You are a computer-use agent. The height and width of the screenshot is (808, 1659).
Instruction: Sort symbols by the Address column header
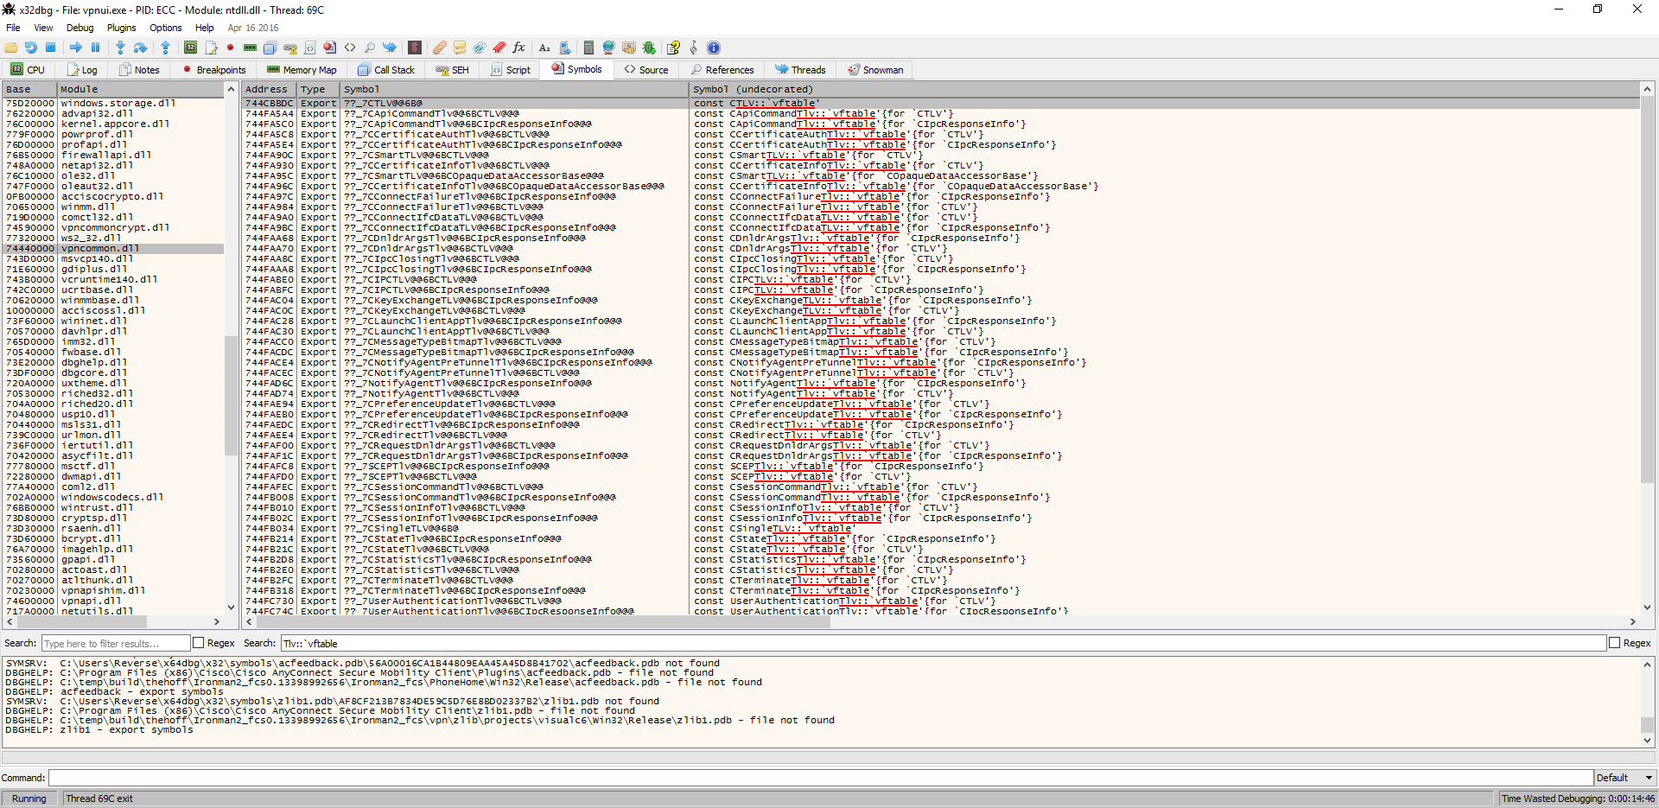pos(270,89)
